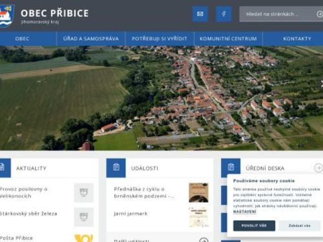Open the Jarní jarmark event
Image resolution: width=323 pixels, height=242 pixels.
(x=130, y=214)
